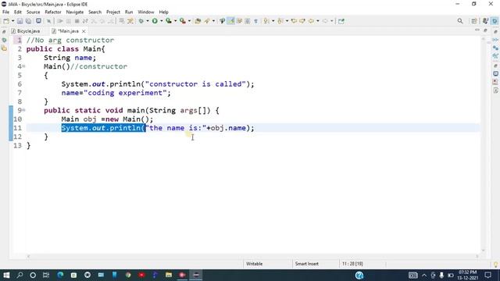Open the File menu

click(5, 12)
